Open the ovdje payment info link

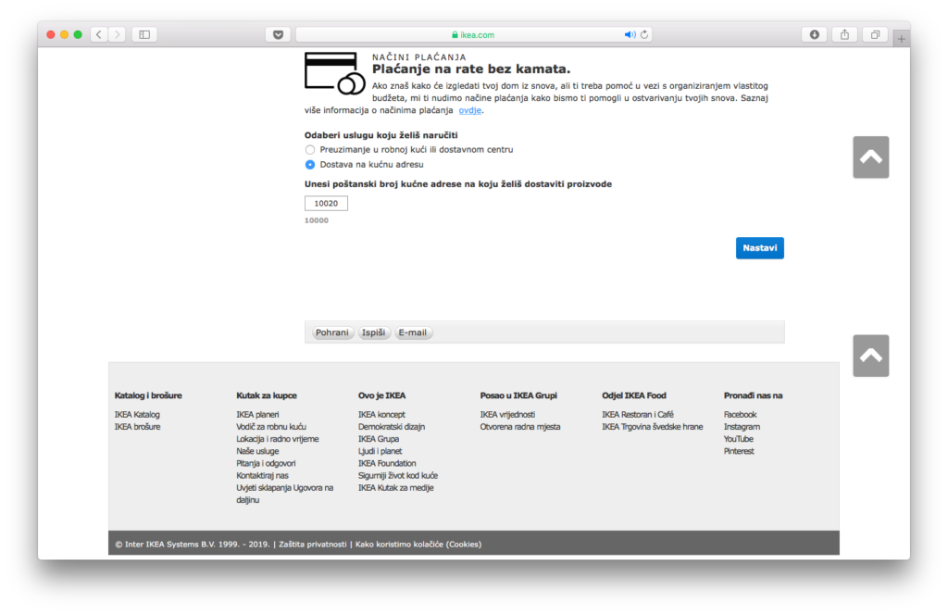pyautogui.click(x=470, y=110)
